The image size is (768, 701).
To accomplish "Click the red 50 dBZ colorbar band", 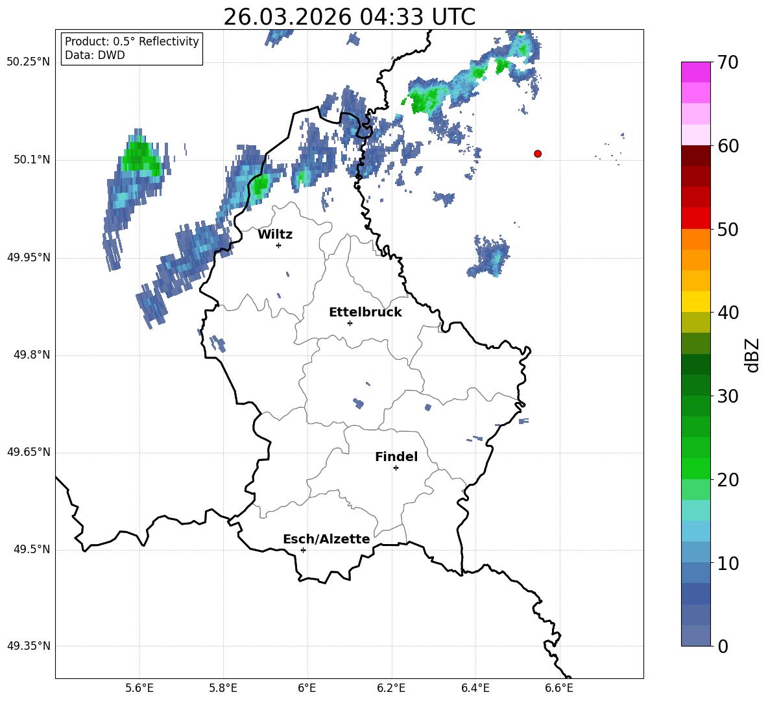I will pyautogui.click(x=695, y=219).
